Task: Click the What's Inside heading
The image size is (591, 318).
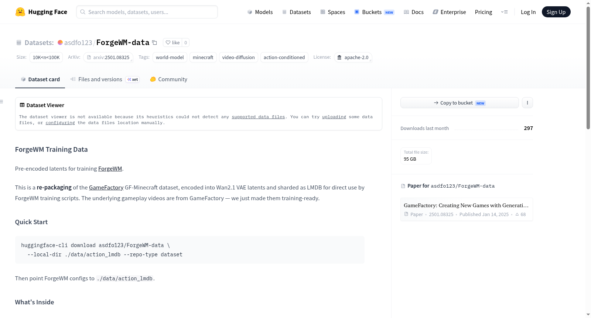Action: 34,302
